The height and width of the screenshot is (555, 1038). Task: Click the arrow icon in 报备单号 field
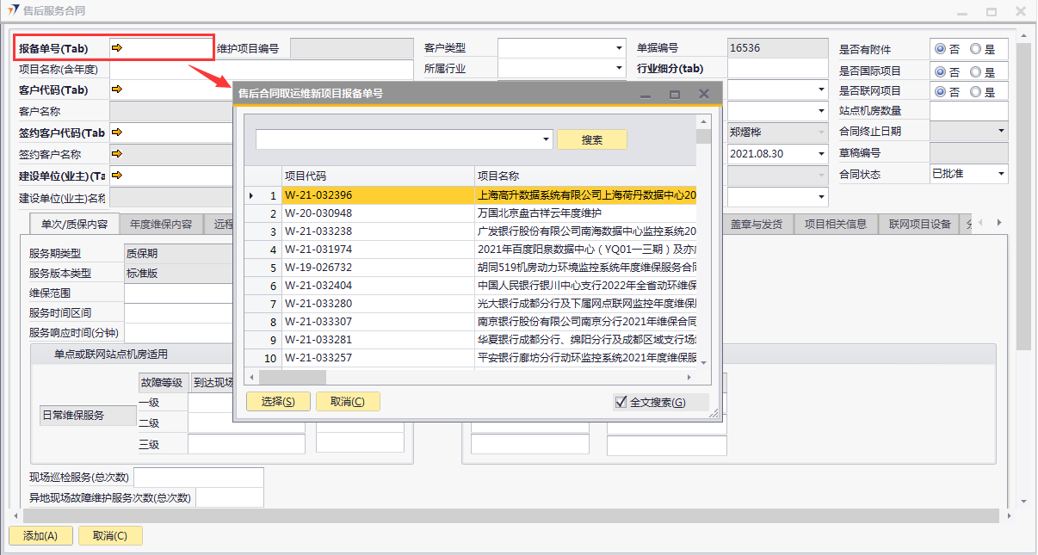pyautogui.click(x=117, y=48)
